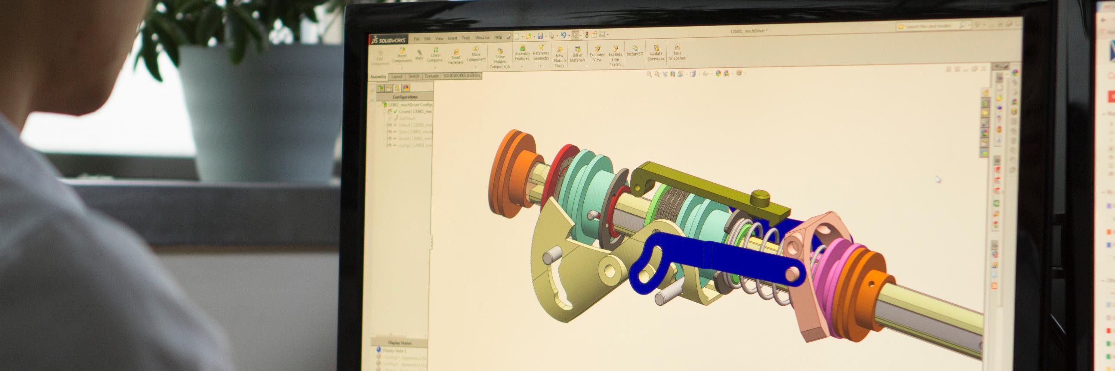Click Take Snapshot tool
Screen dimensions: 1115x371
coord(677,53)
